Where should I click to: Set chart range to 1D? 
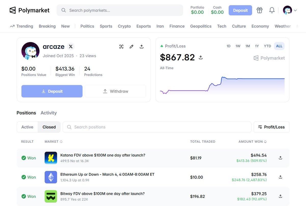coord(228,46)
